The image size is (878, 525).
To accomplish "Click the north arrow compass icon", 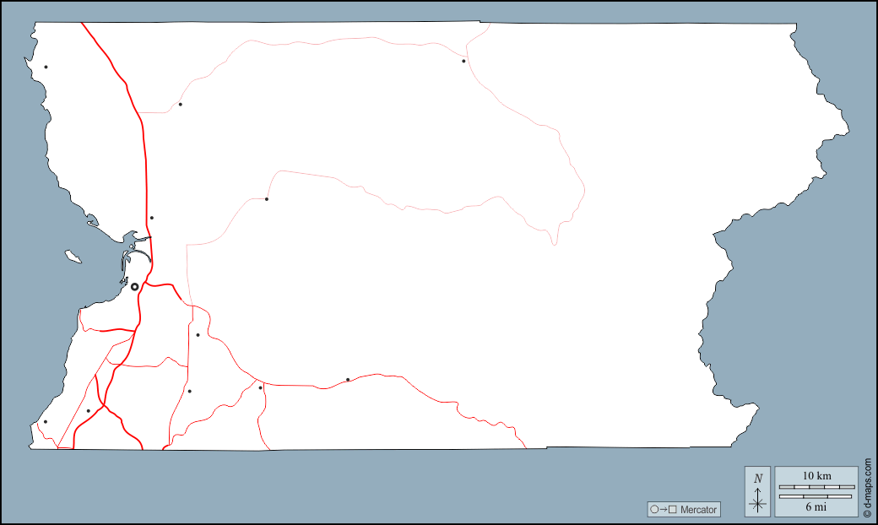I will (x=758, y=491).
